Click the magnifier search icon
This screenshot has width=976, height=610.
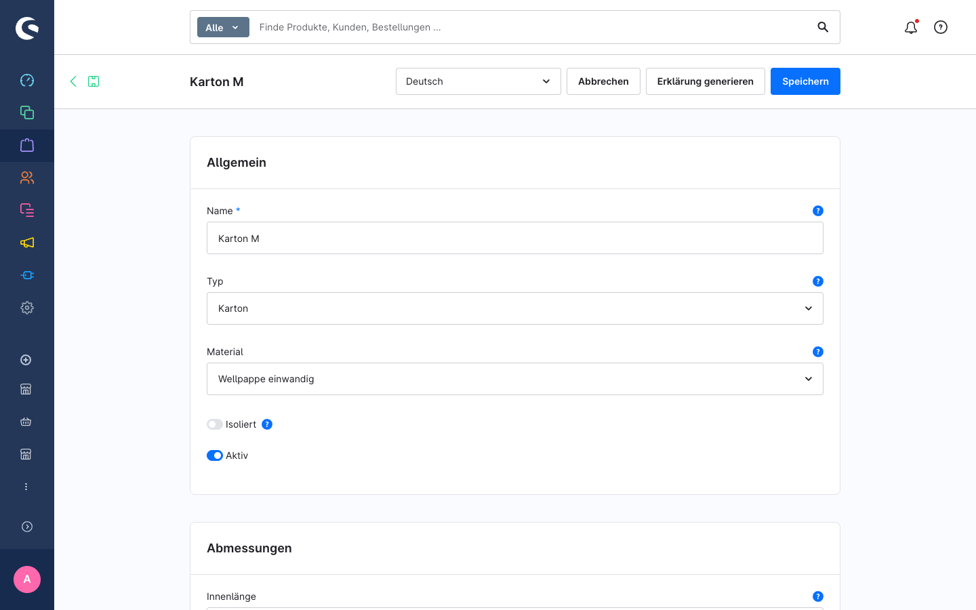[x=823, y=27]
